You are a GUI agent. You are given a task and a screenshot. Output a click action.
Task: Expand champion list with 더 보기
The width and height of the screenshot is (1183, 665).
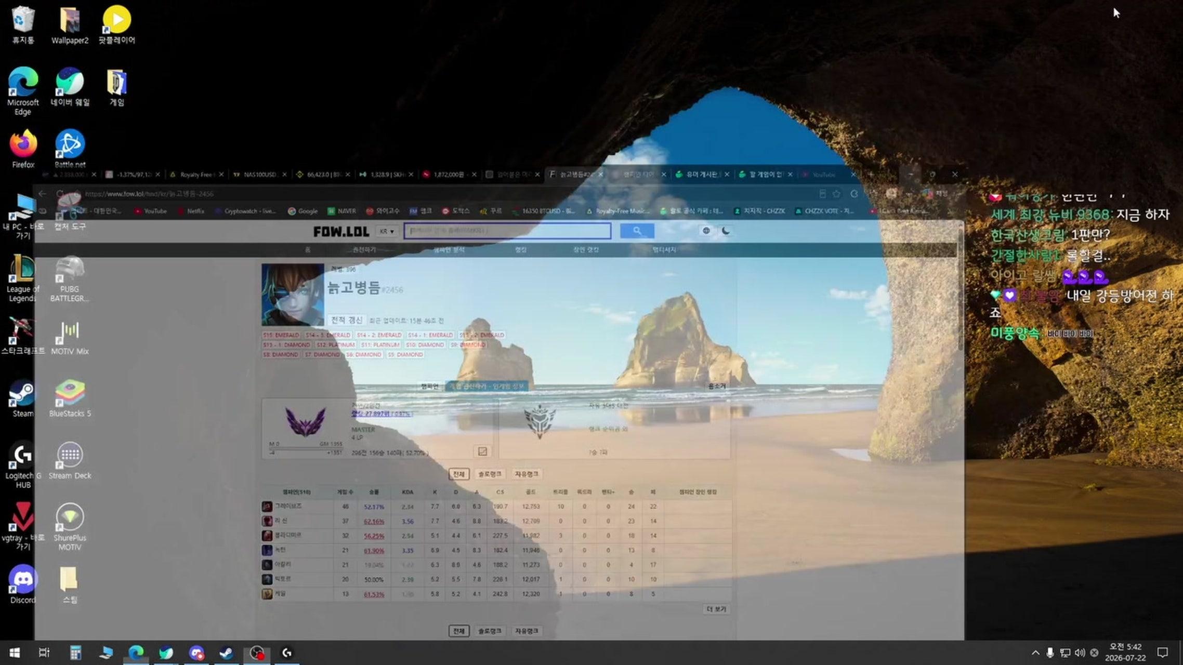click(x=716, y=609)
